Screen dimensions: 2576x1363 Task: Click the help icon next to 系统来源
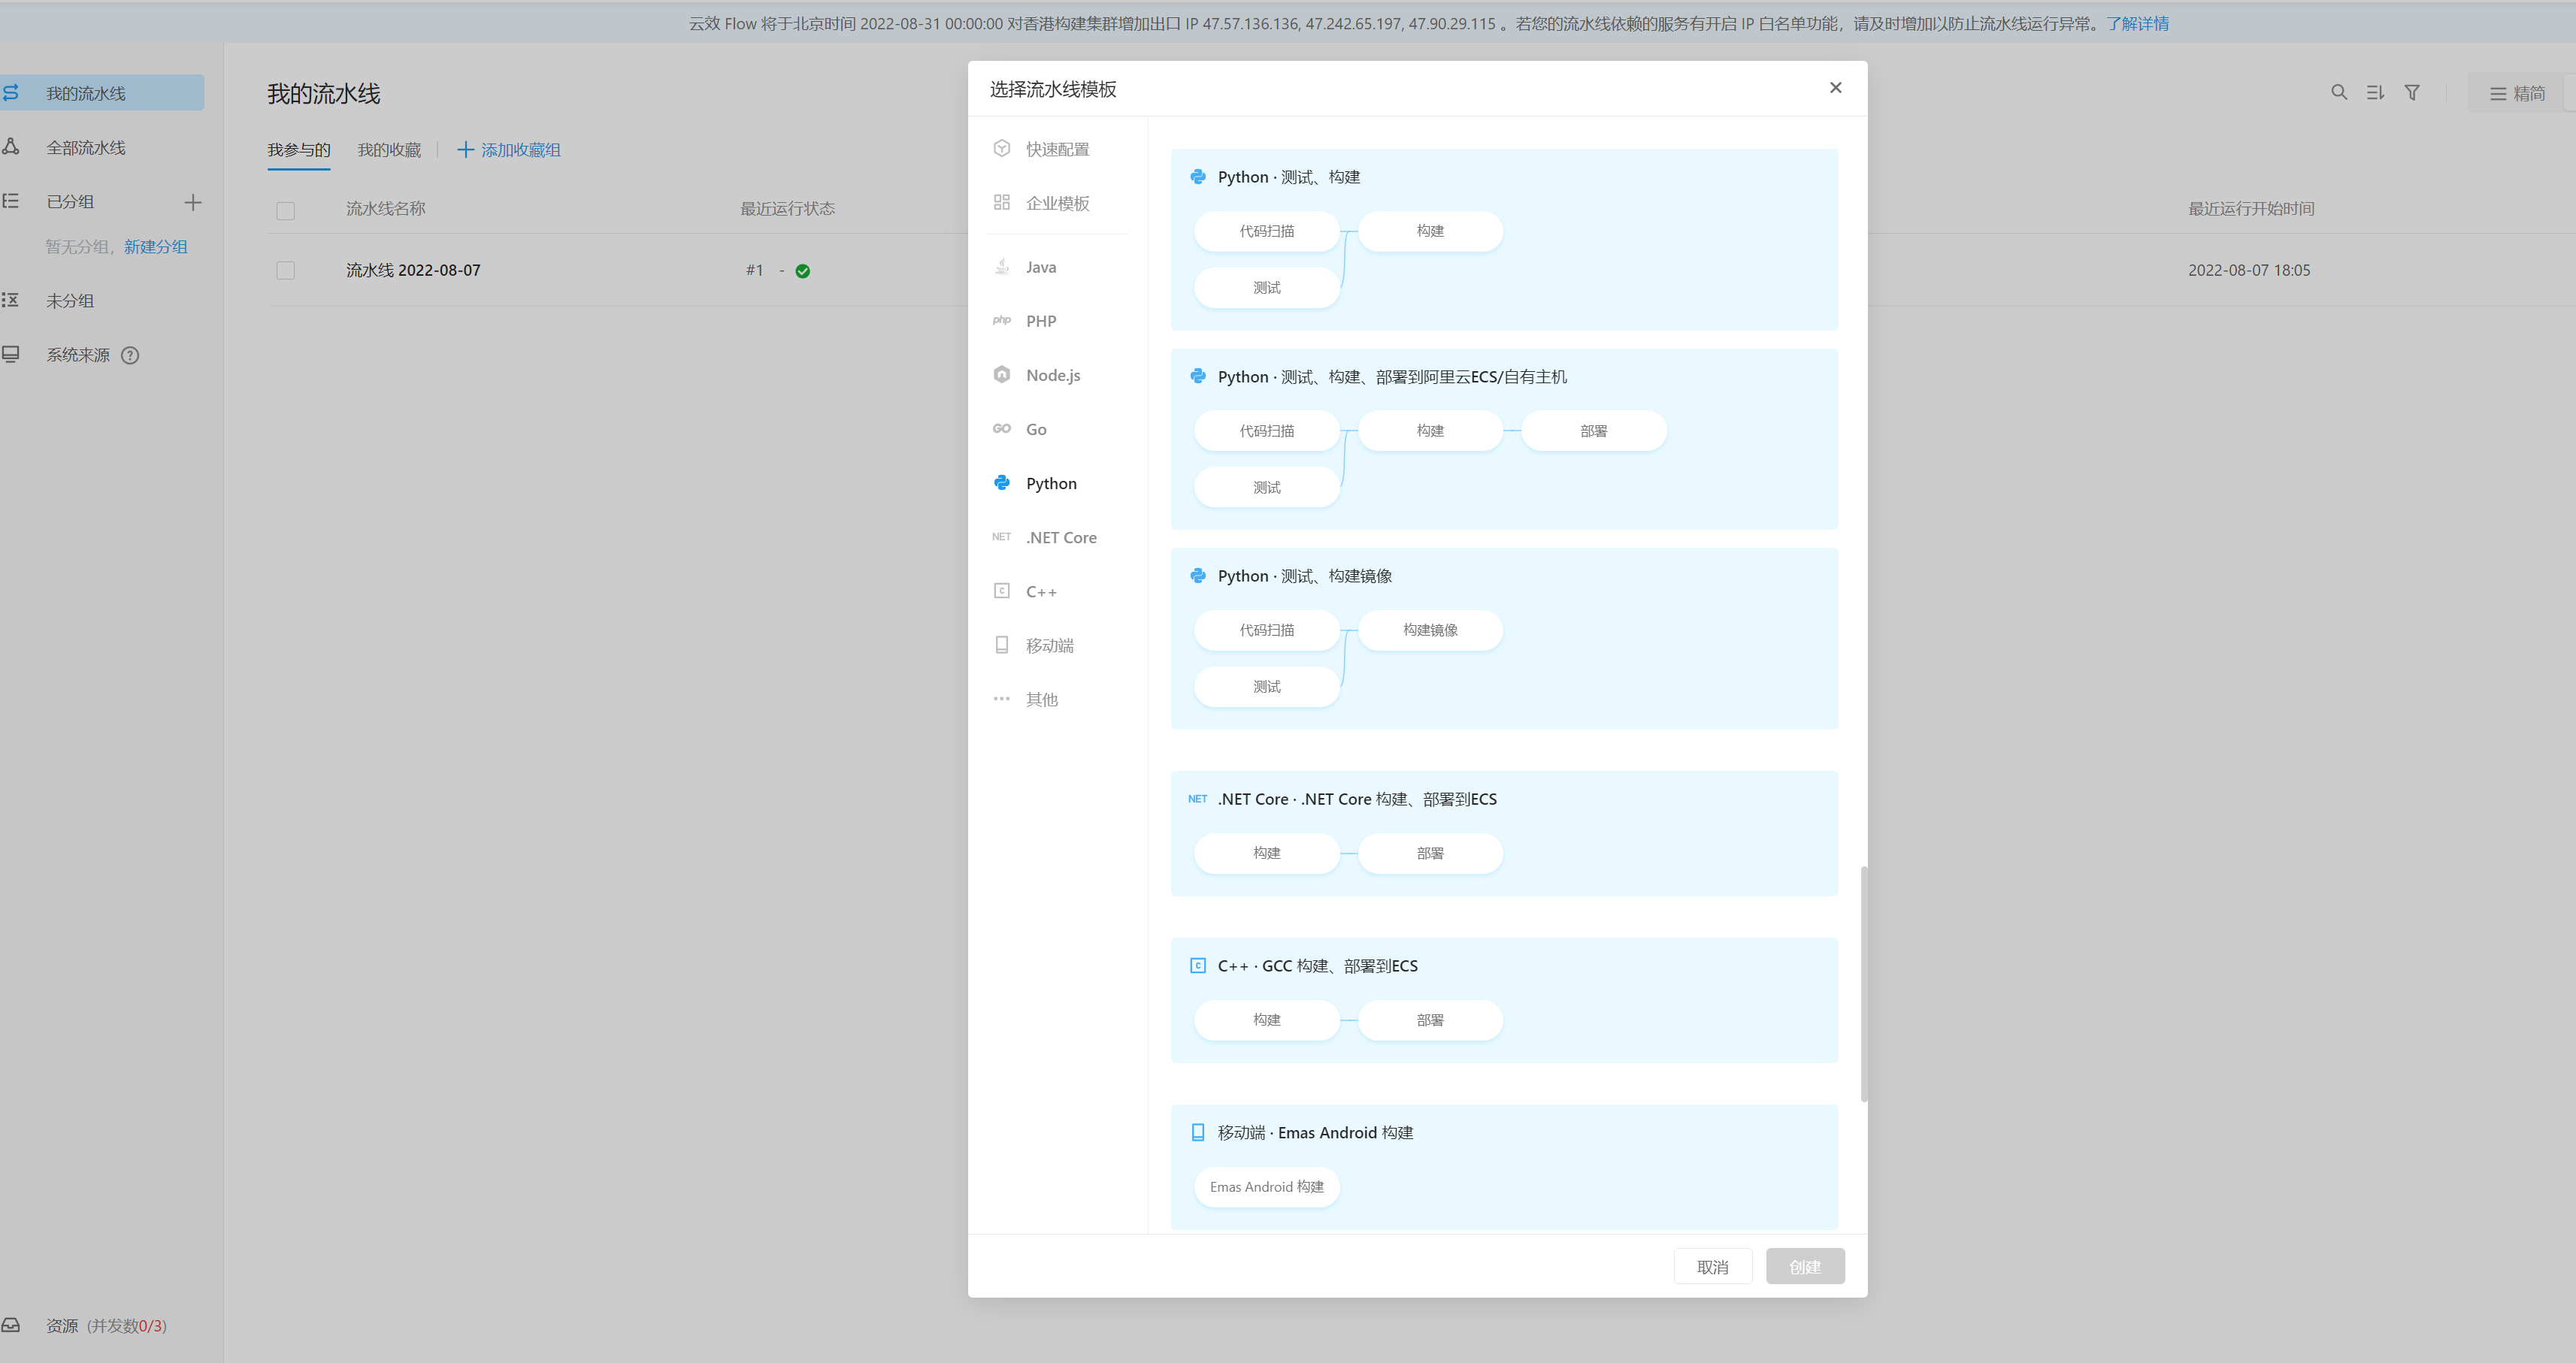(130, 355)
